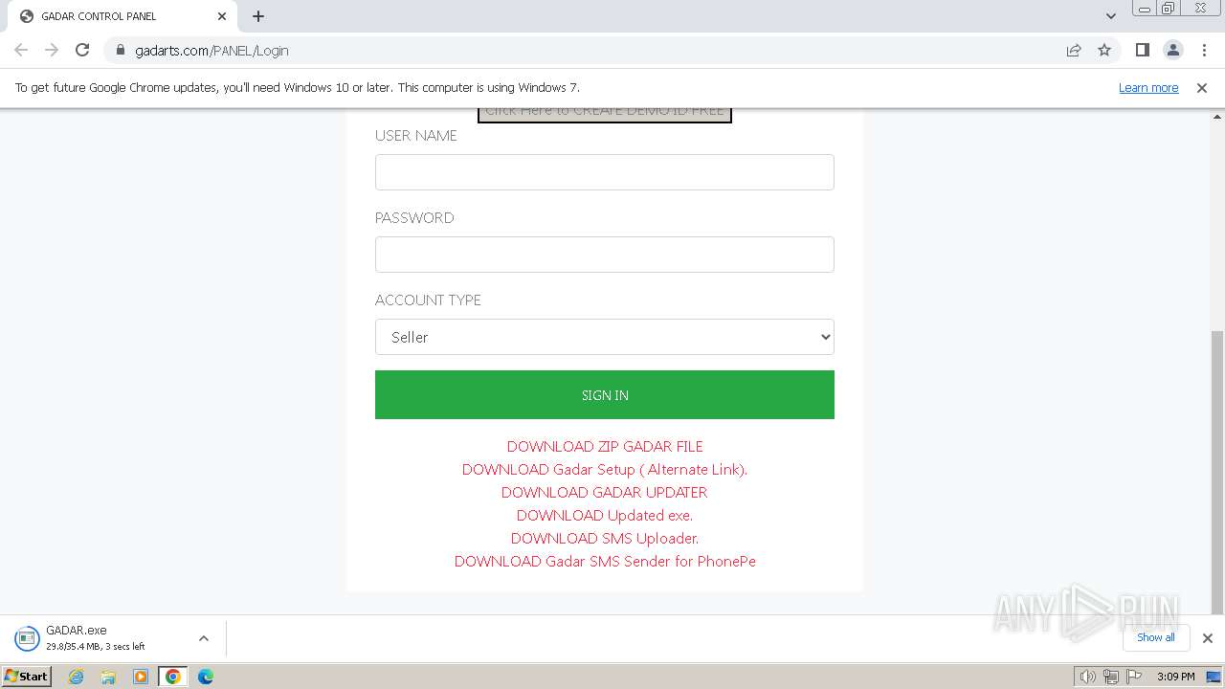Screen dimensions: 1225x689
Task: Click the Chrome taskbar icon
Action: (x=173, y=677)
